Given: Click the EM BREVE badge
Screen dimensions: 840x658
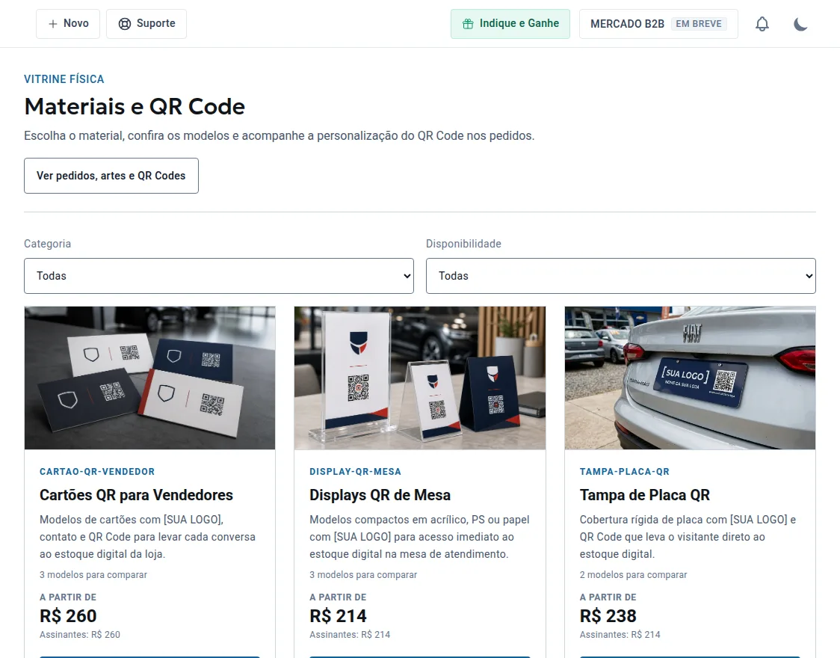Looking at the screenshot, I should 699,24.
